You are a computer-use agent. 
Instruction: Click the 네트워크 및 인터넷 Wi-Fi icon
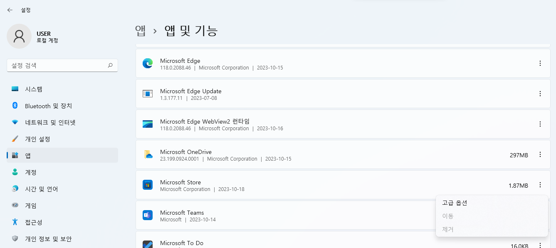pyautogui.click(x=15, y=122)
